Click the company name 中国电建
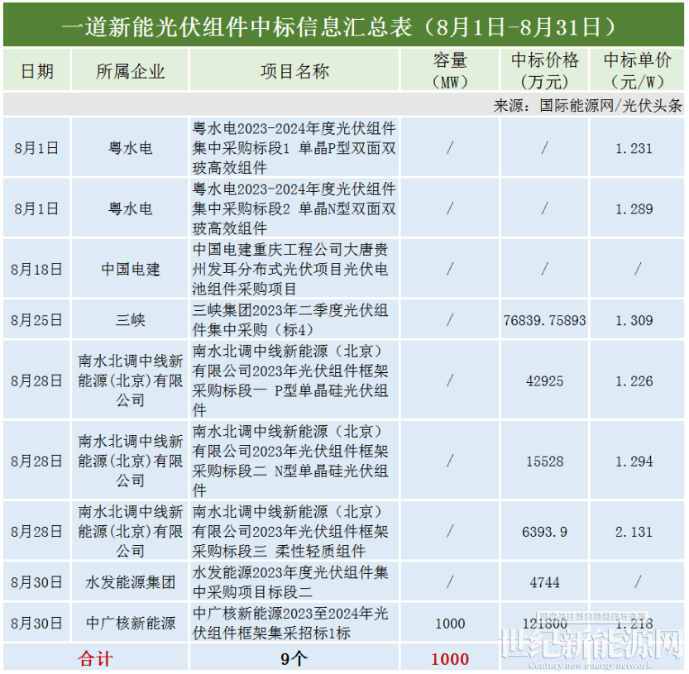The width and height of the screenshot is (689, 674). 130,270
